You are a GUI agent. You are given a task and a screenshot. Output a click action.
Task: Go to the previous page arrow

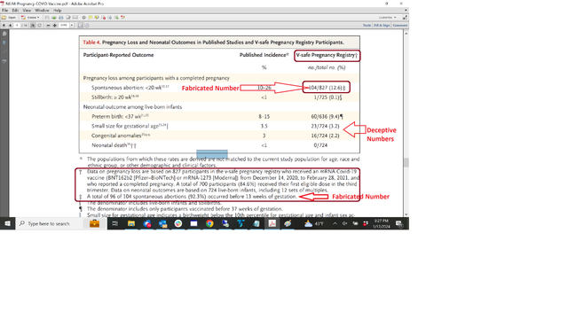pos(4,26)
